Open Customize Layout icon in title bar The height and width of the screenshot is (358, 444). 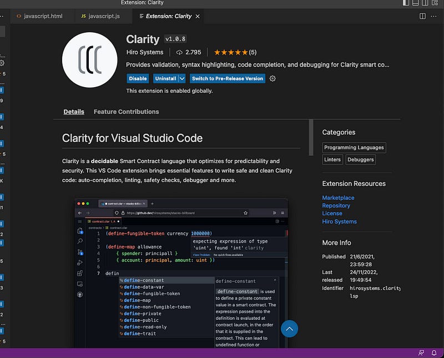tap(435, 3)
